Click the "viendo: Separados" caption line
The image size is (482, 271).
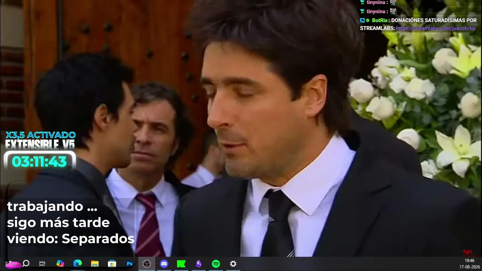point(71,239)
